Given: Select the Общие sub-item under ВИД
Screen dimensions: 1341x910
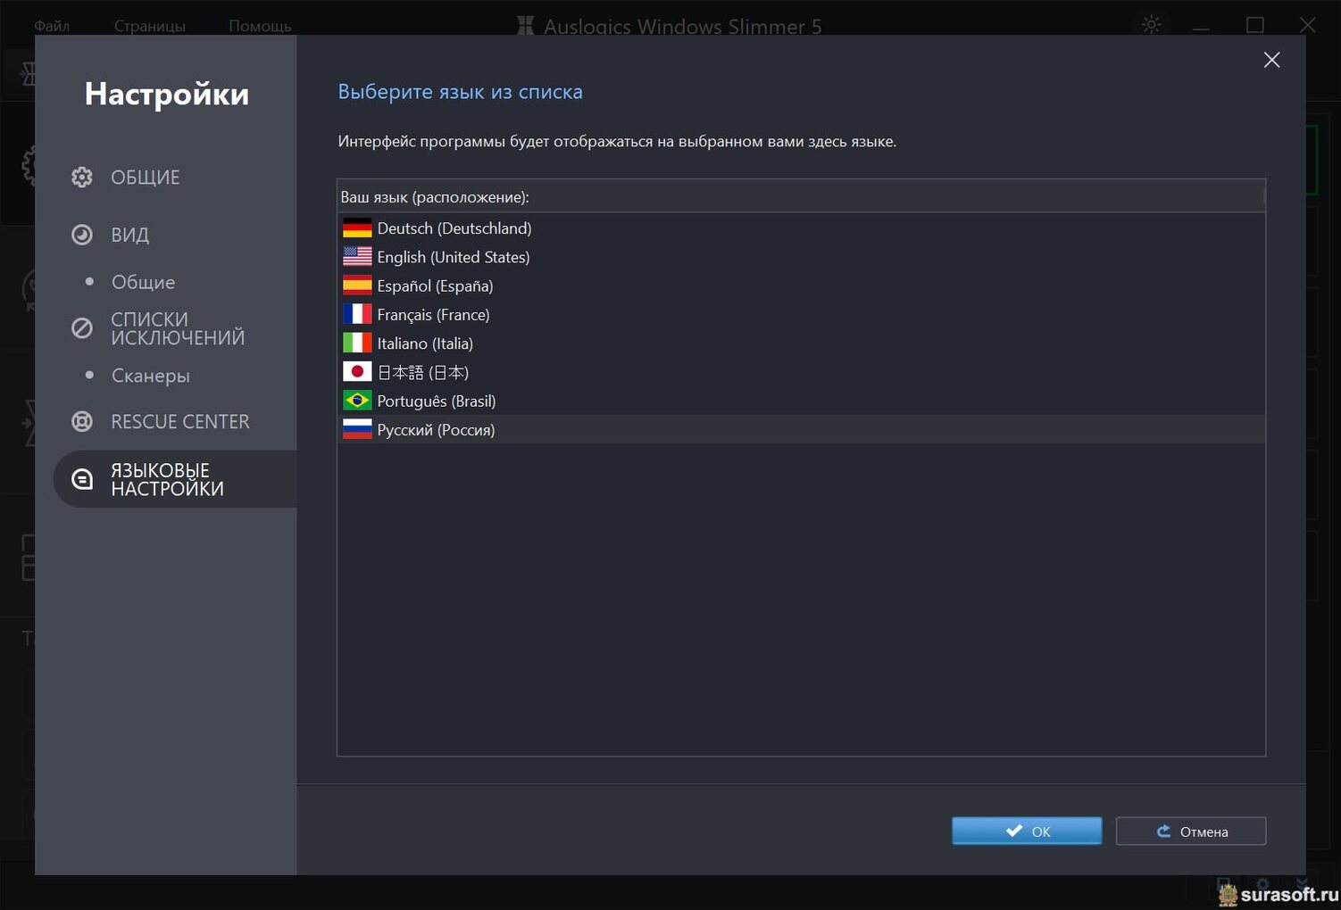Looking at the screenshot, I should (x=144, y=282).
